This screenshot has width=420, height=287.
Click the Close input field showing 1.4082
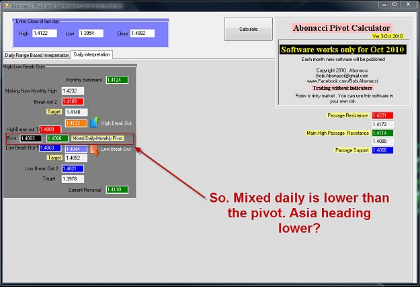(x=142, y=33)
